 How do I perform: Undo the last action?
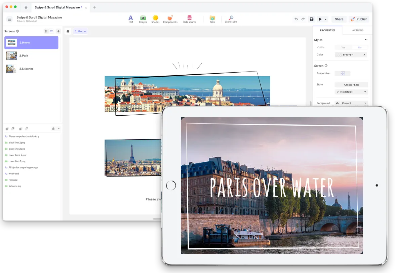coord(296,19)
